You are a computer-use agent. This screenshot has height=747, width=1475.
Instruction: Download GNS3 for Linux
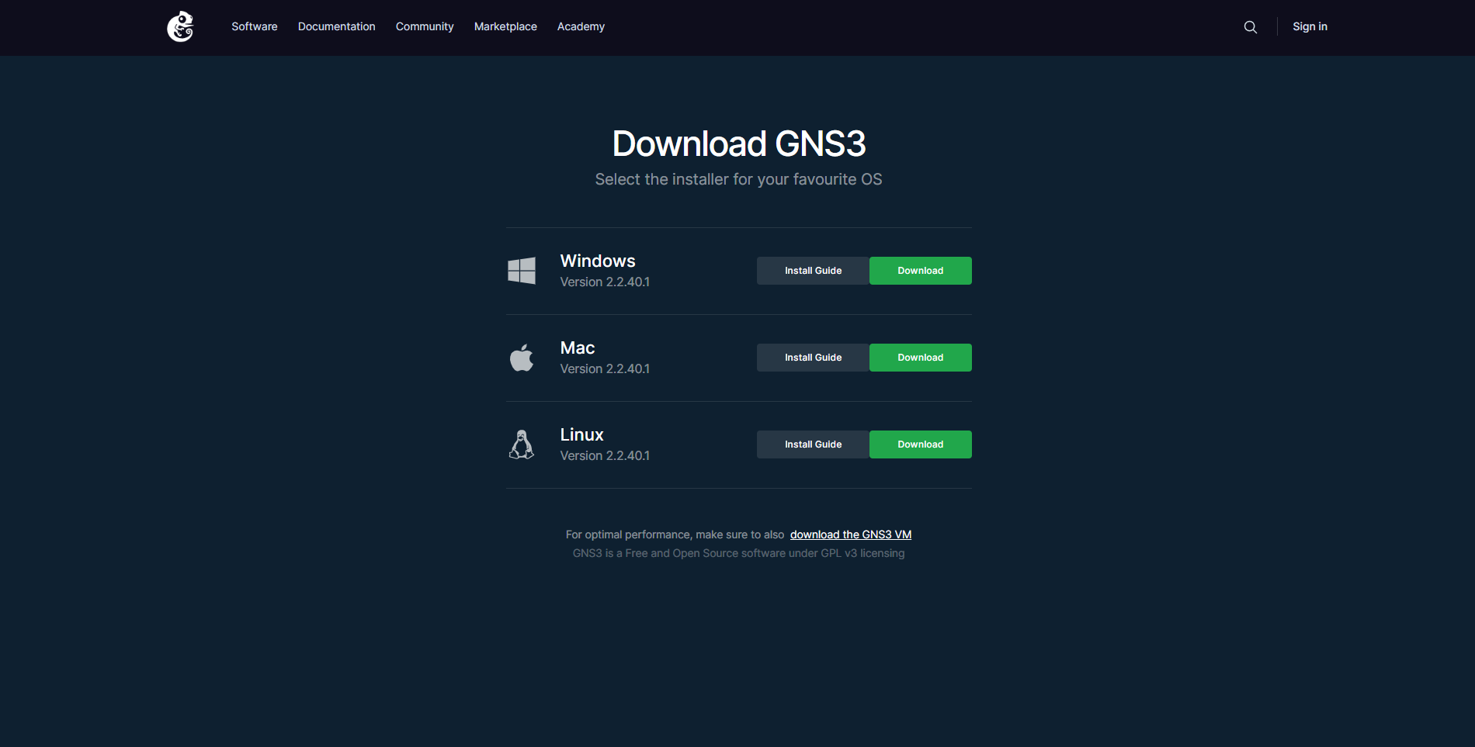tap(921, 444)
